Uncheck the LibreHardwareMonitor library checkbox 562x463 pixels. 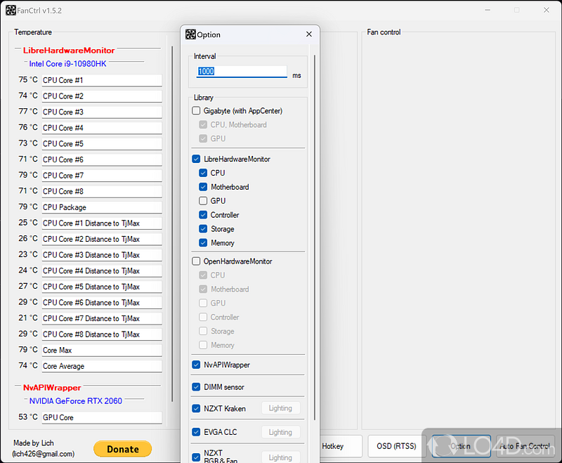pyautogui.click(x=196, y=159)
